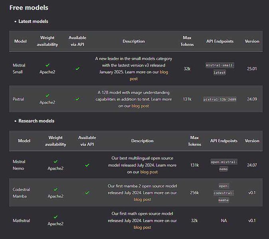This screenshot has width=269, height=239.
Task: Click the Model header in Latest models table
Action: (20, 41)
